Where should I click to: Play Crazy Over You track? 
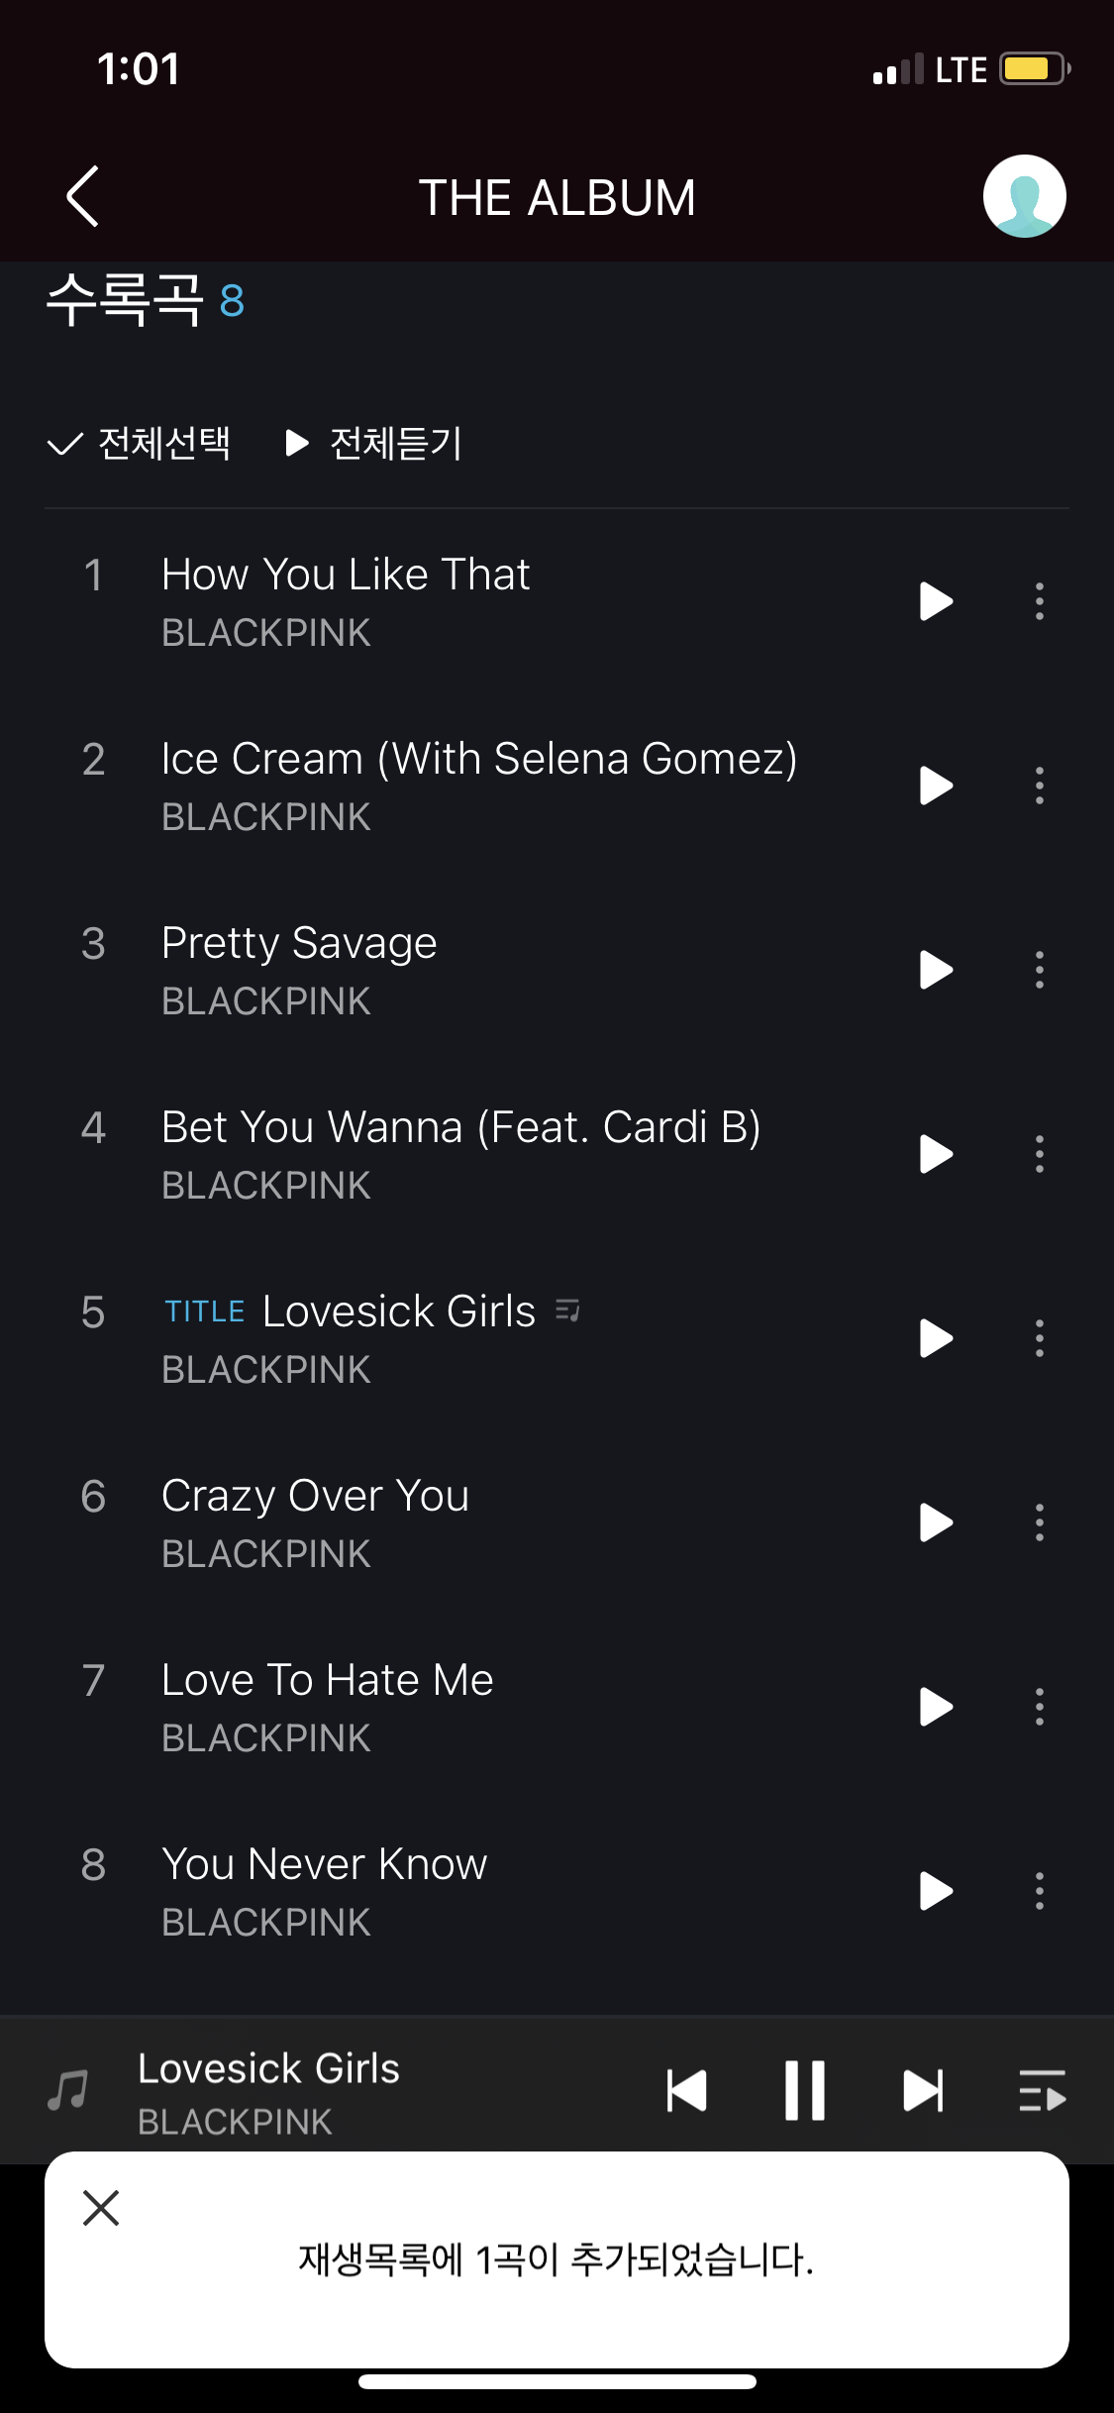coord(935,1522)
